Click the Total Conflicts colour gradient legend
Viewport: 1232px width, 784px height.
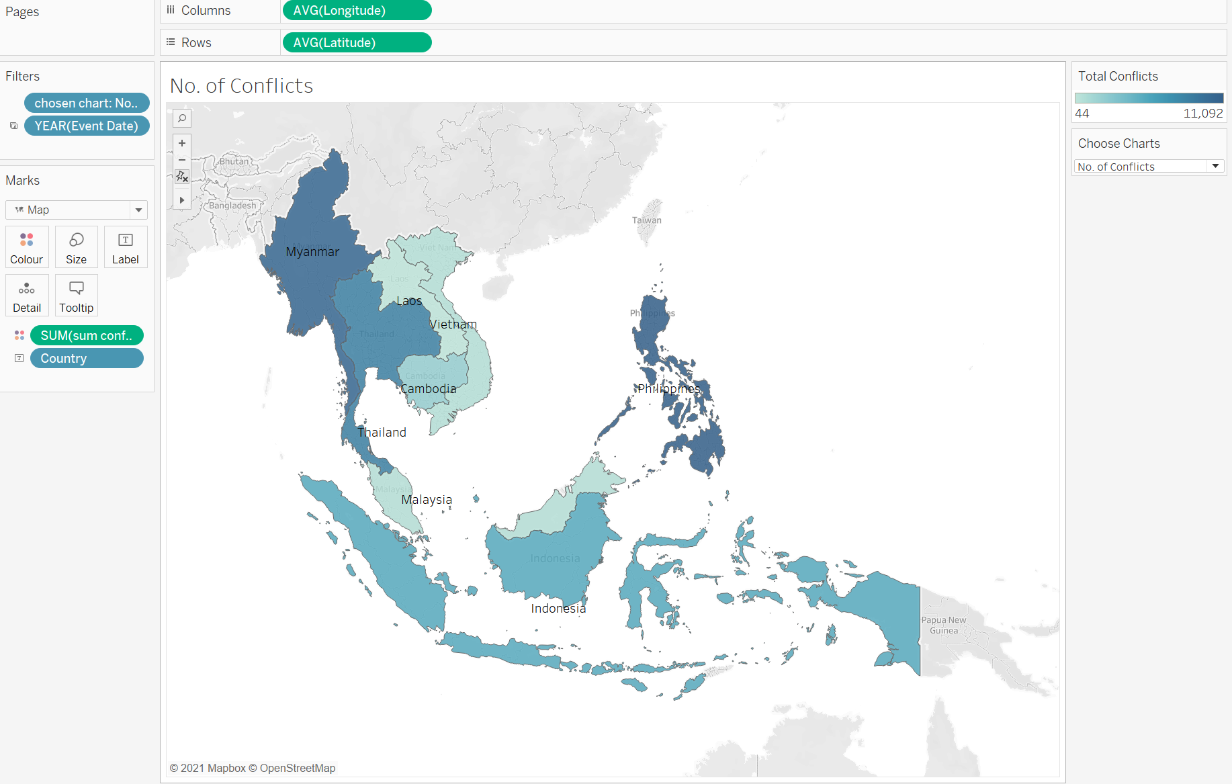pyautogui.click(x=1149, y=98)
